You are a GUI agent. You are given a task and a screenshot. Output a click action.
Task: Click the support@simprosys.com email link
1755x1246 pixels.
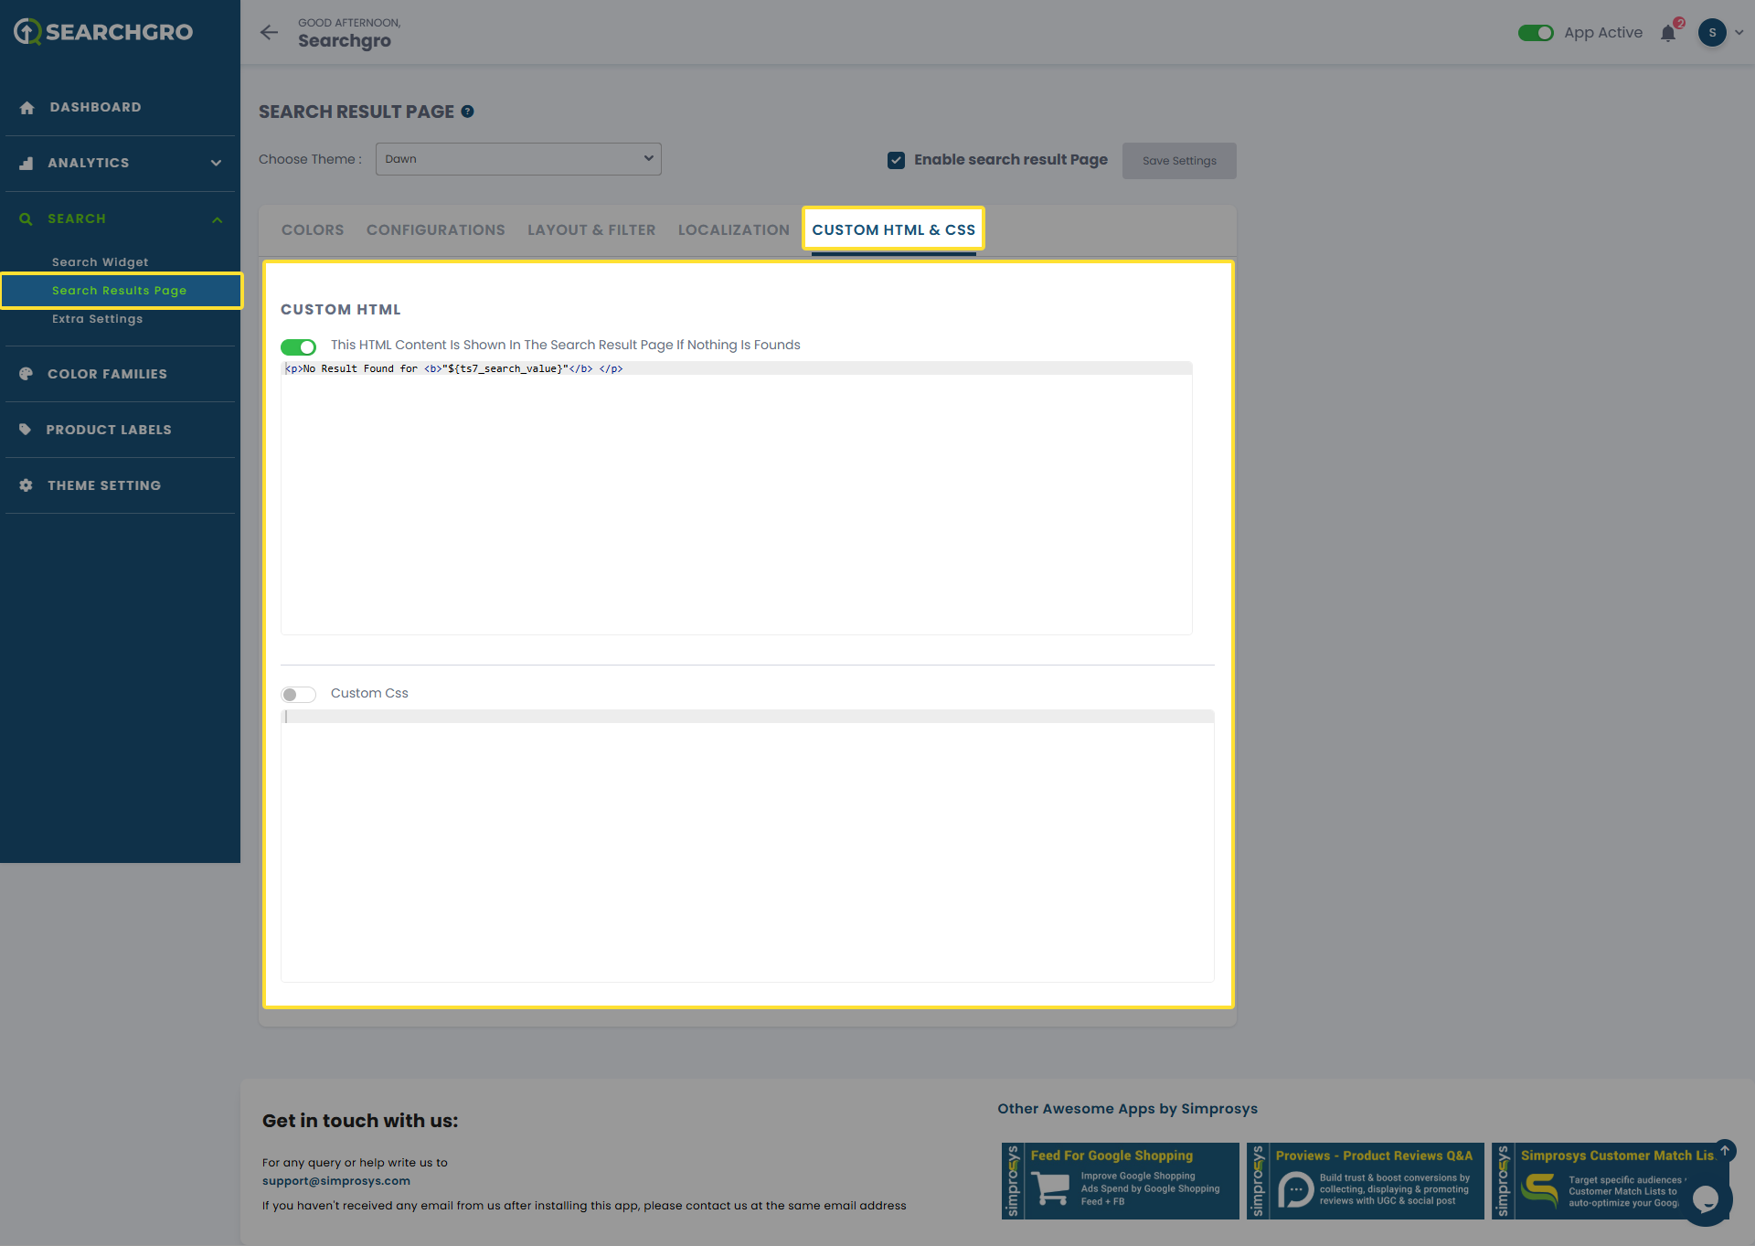click(x=336, y=1181)
